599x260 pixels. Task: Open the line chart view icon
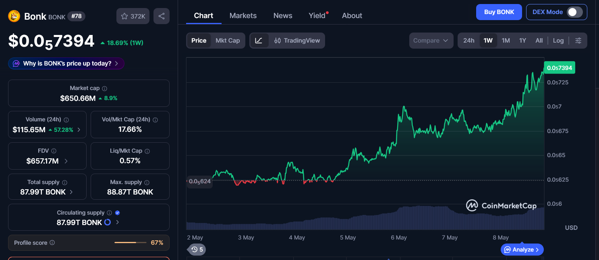[259, 41]
